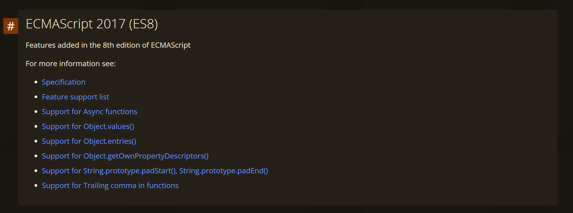Open the Object.getOwnPropertyDescriptors() support link
Viewport: 573px width, 213px height.
tap(125, 156)
